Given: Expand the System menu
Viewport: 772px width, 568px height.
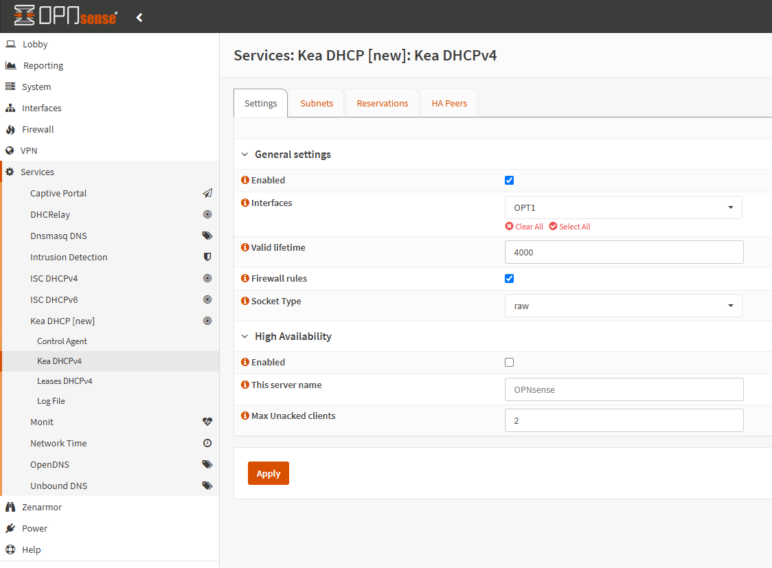Looking at the screenshot, I should click(109, 87).
